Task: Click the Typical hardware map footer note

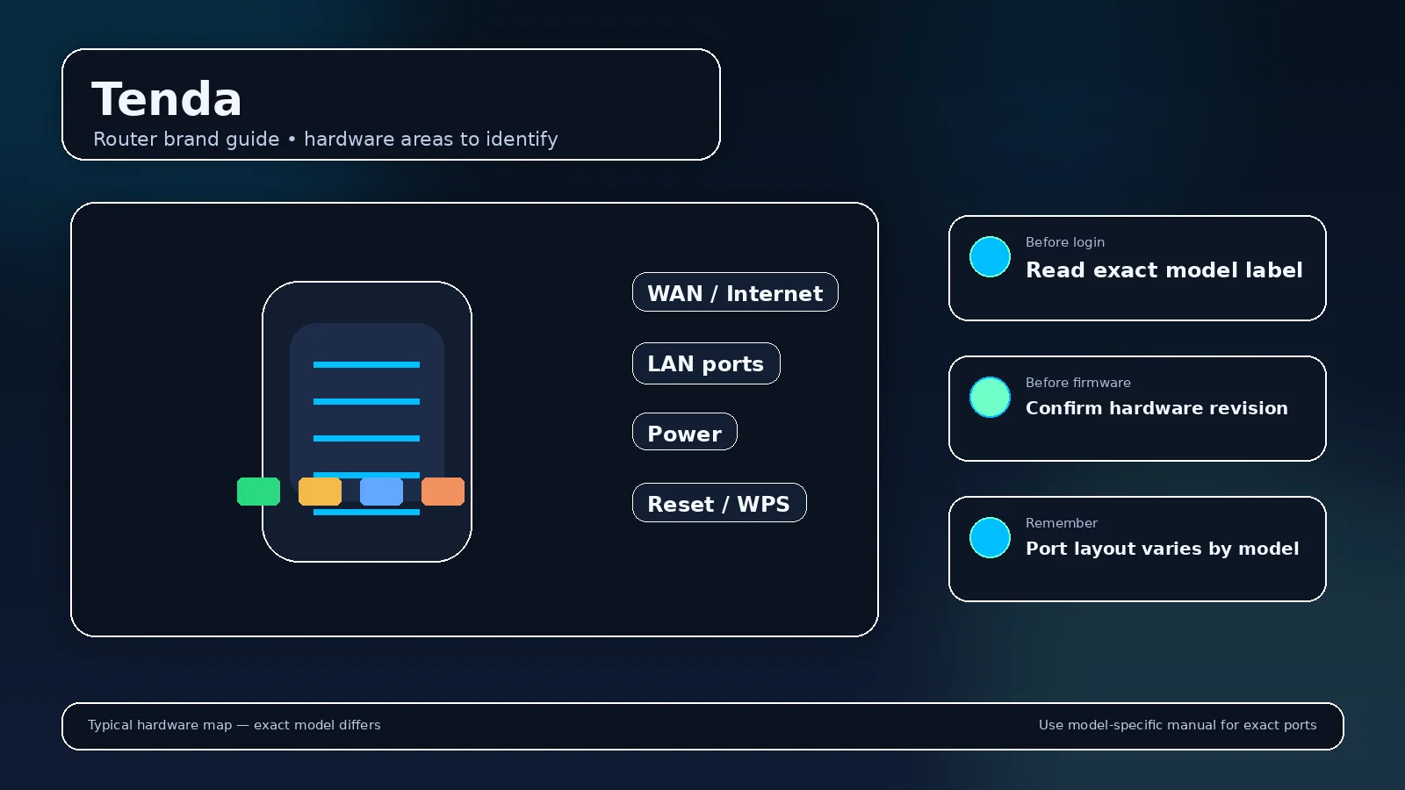Action: tap(234, 725)
